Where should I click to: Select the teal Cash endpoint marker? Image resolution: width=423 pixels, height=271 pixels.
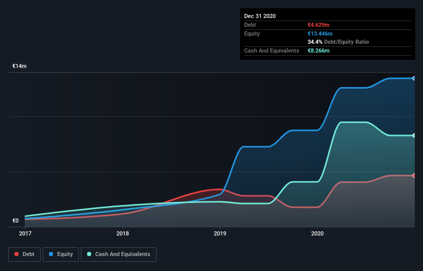coord(414,135)
